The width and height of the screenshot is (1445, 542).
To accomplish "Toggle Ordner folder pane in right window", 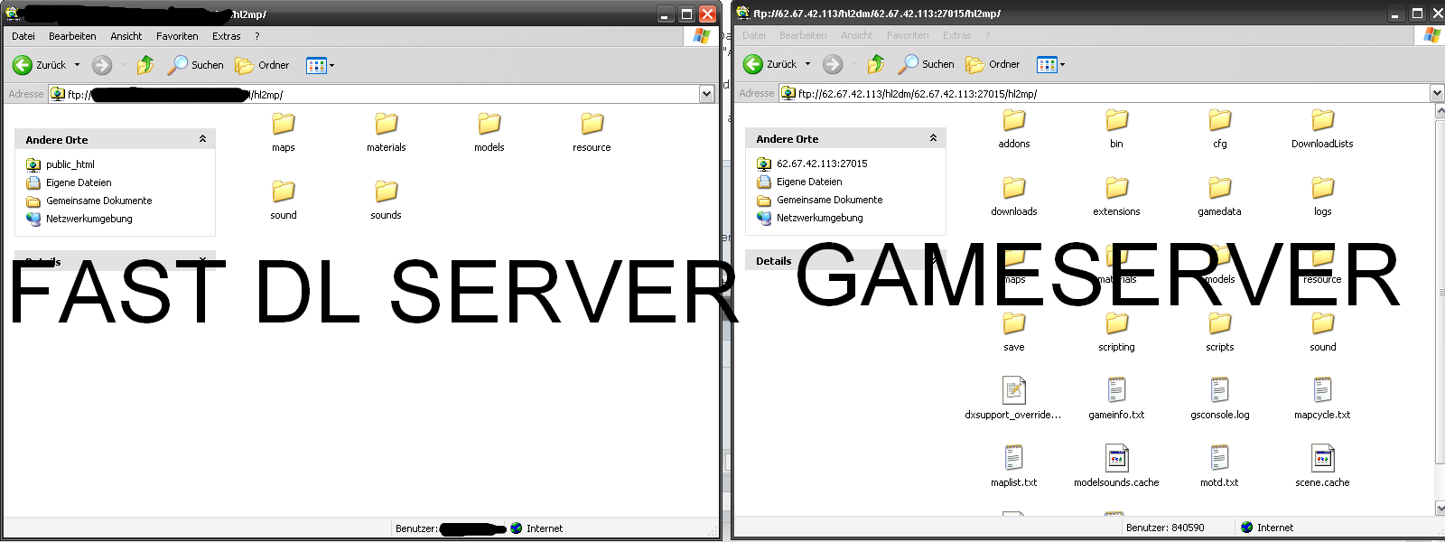I will [x=993, y=64].
